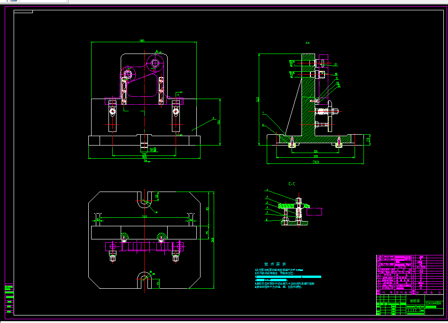Select the "260" dimension in the section view
This screenshot has width=448, height=323.
pyautogui.click(x=316, y=162)
